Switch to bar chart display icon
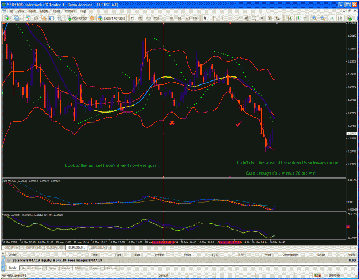The height and width of the screenshot is (279, 359). pos(289,18)
